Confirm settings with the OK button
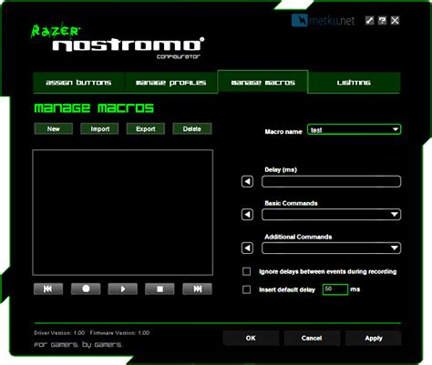Screen dimensions: 432x365 [251, 338]
